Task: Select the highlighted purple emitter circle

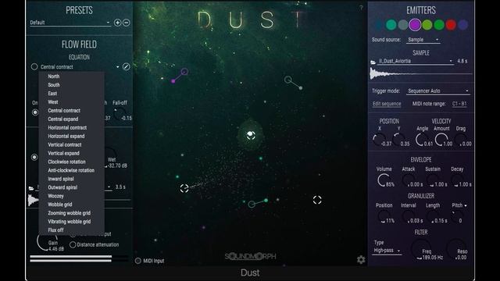Action: (415, 24)
